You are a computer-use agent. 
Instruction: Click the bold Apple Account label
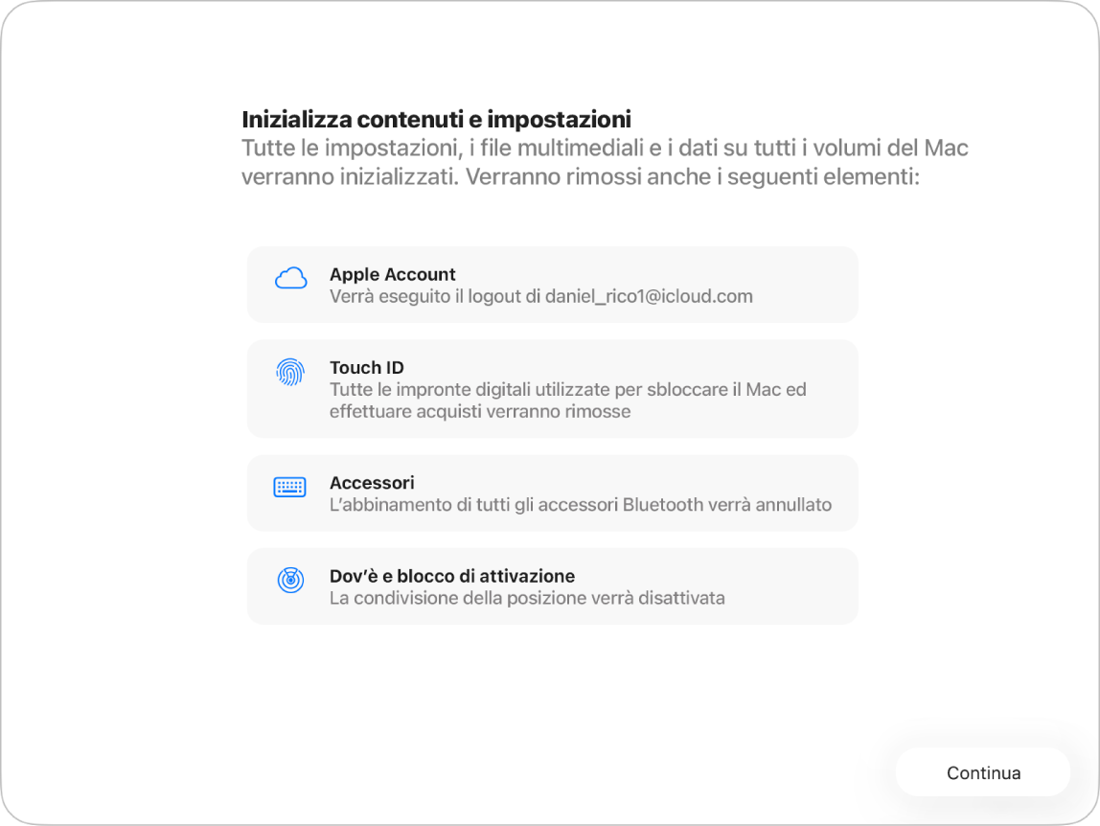pos(393,274)
